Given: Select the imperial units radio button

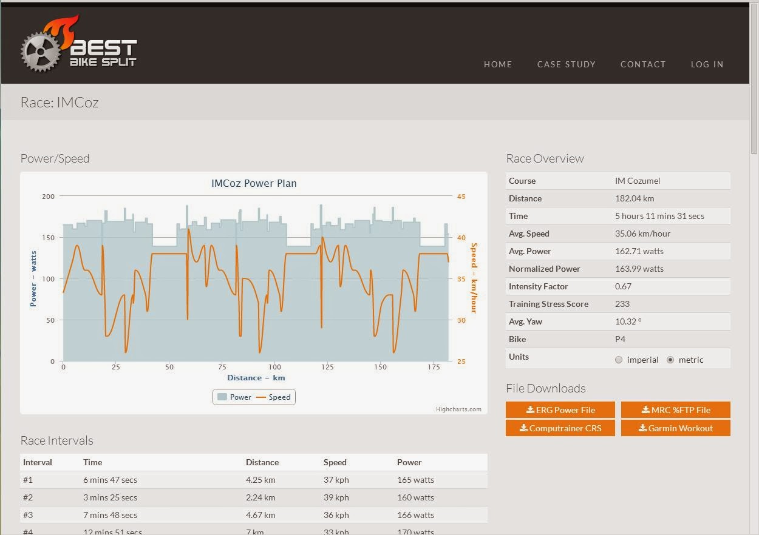Looking at the screenshot, I should coord(619,360).
